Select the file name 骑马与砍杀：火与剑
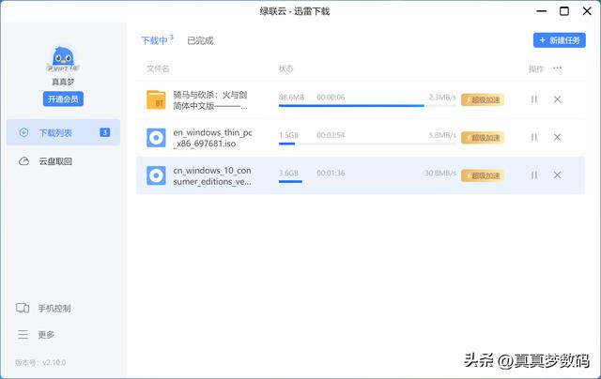This screenshot has height=379, width=601. 210,100
